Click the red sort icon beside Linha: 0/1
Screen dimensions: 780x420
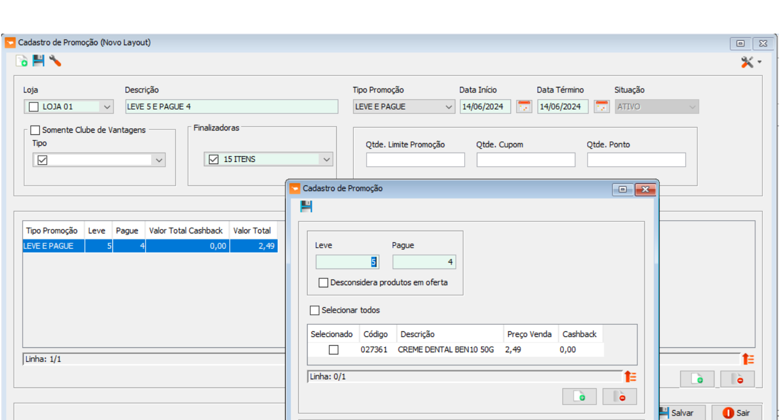tap(630, 377)
